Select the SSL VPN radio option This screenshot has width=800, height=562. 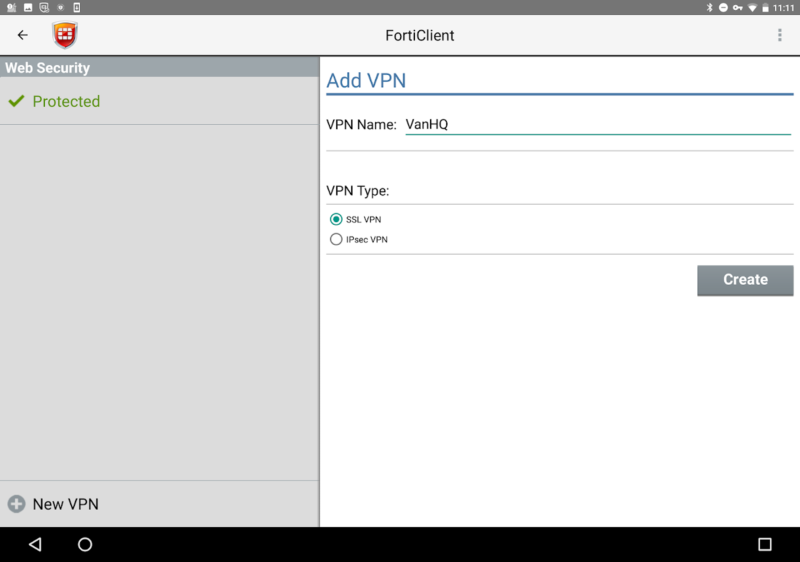tap(356, 219)
